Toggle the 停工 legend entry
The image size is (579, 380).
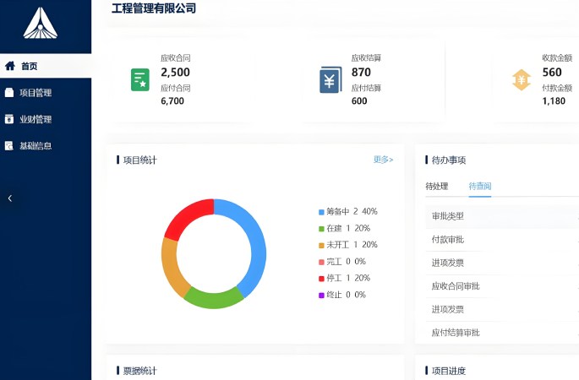pyautogui.click(x=343, y=278)
